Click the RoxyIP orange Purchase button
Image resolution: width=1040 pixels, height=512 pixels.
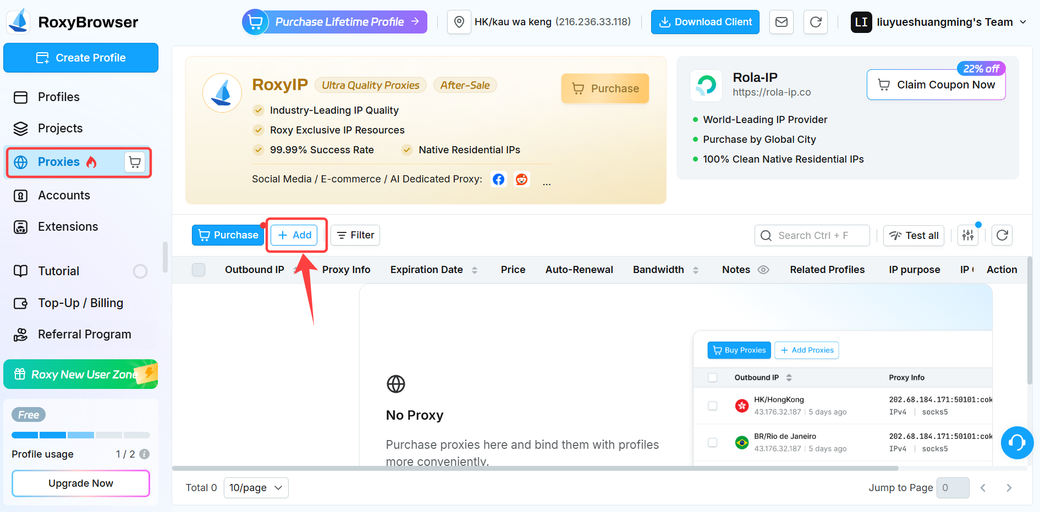pos(605,88)
